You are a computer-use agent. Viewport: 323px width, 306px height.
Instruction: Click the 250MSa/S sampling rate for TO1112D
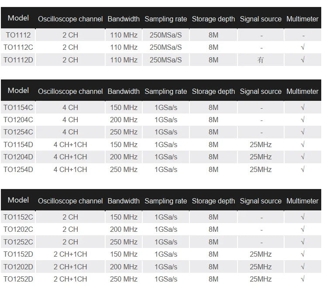pos(165,60)
